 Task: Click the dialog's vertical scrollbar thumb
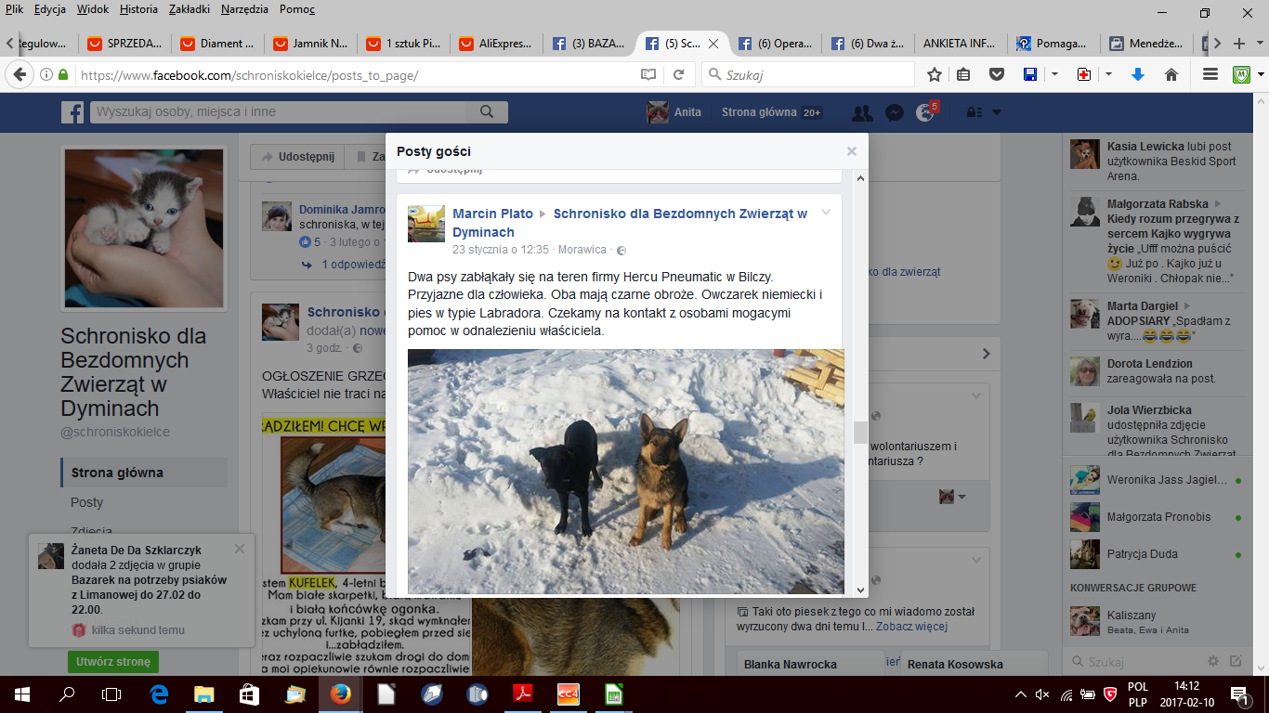pyautogui.click(x=860, y=433)
